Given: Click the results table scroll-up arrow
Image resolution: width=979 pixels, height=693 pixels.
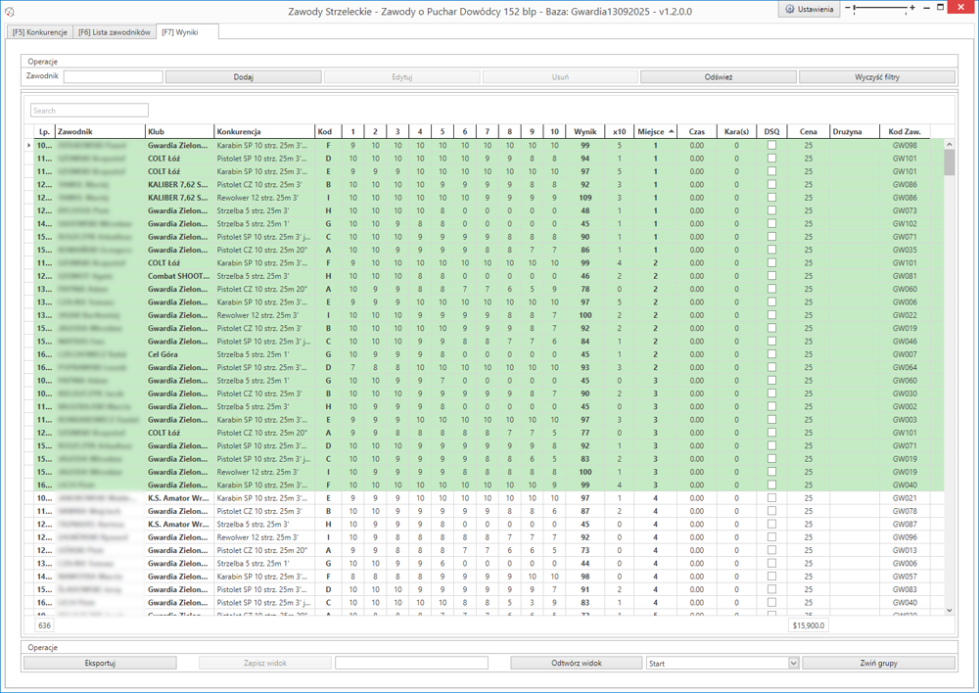Looking at the screenshot, I should [949, 145].
